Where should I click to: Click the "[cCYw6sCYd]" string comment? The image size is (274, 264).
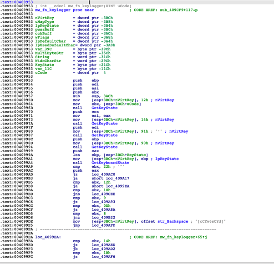point(210,221)
